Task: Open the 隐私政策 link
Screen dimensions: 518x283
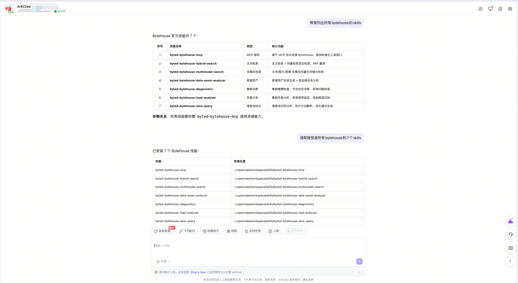Action: click(308, 280)
